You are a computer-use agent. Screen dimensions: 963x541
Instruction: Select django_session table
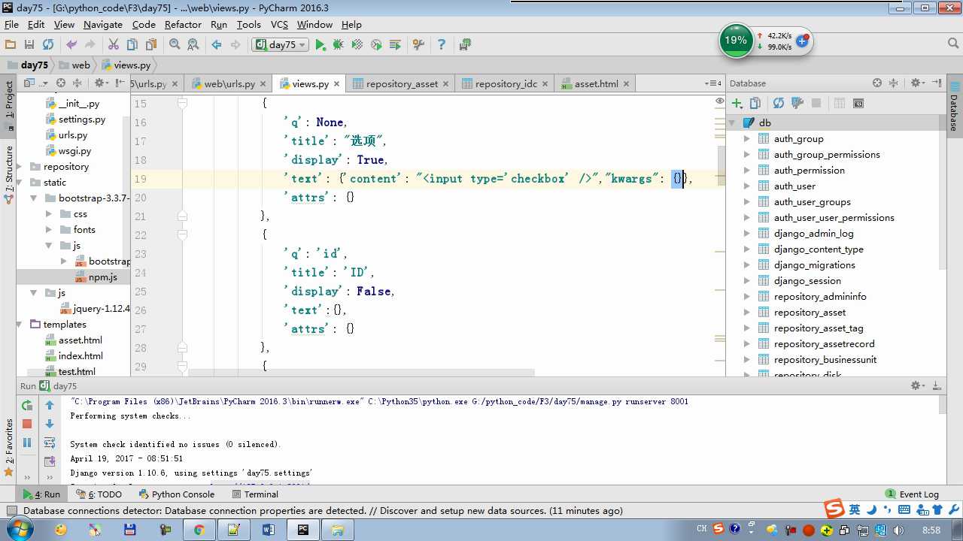pos(807,280)
